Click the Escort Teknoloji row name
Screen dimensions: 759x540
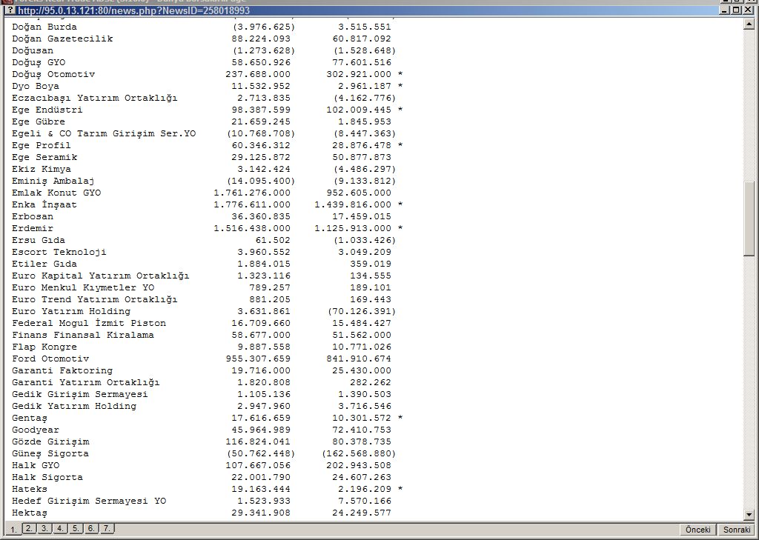(x=59, y=252)
